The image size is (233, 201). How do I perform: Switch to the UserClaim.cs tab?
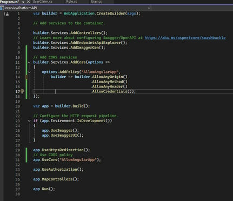click(x=43, y=2)
